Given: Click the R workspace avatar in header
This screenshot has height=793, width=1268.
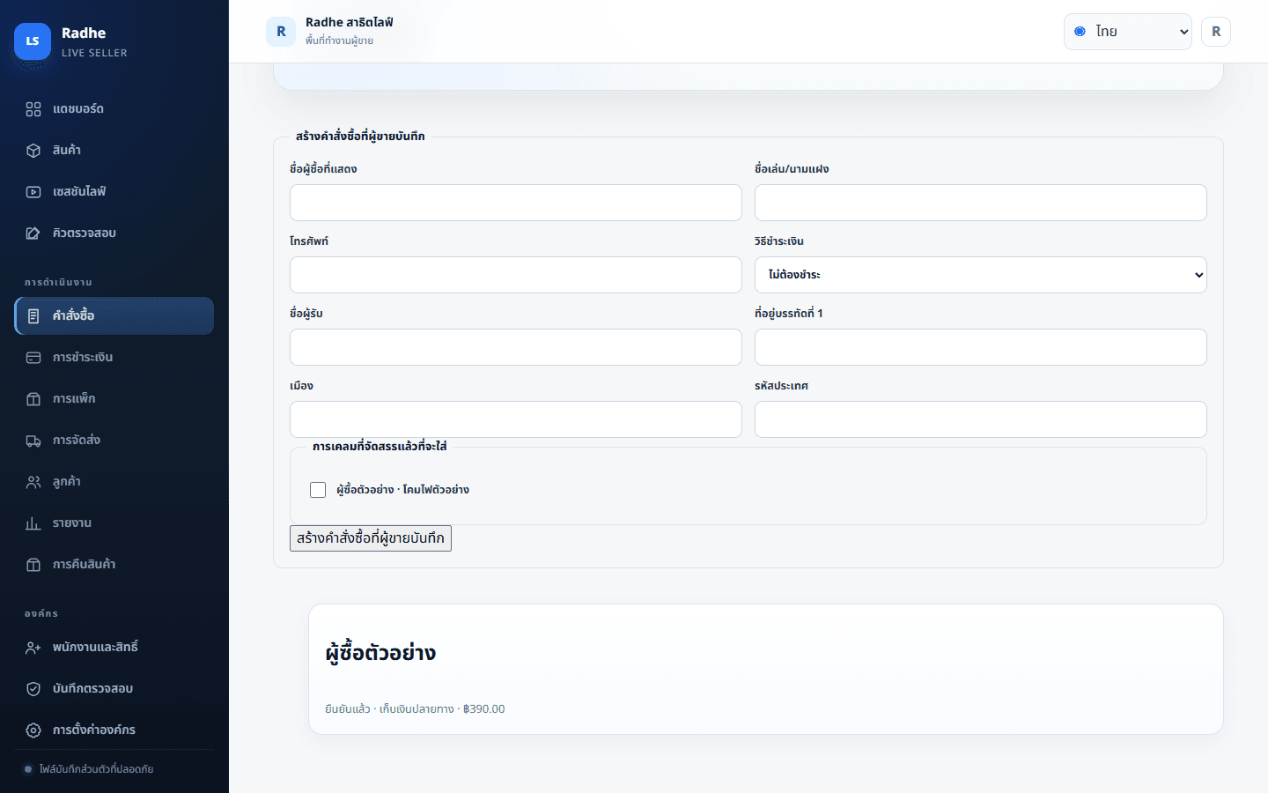Looking at the screenshot, I should (281, 32).
